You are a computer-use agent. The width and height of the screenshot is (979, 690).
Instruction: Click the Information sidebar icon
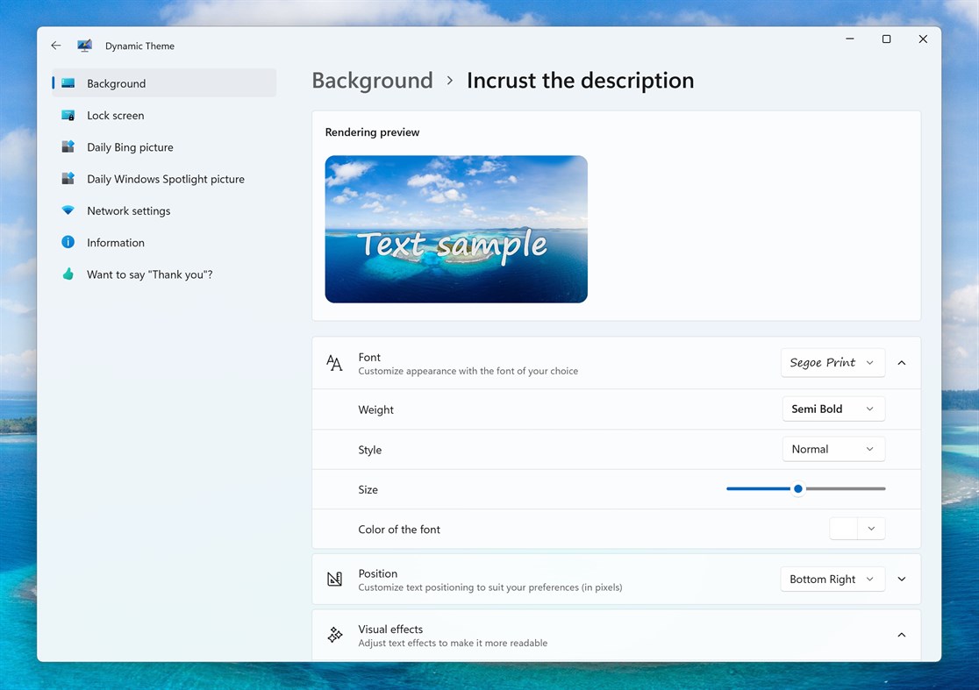point(68,242)
